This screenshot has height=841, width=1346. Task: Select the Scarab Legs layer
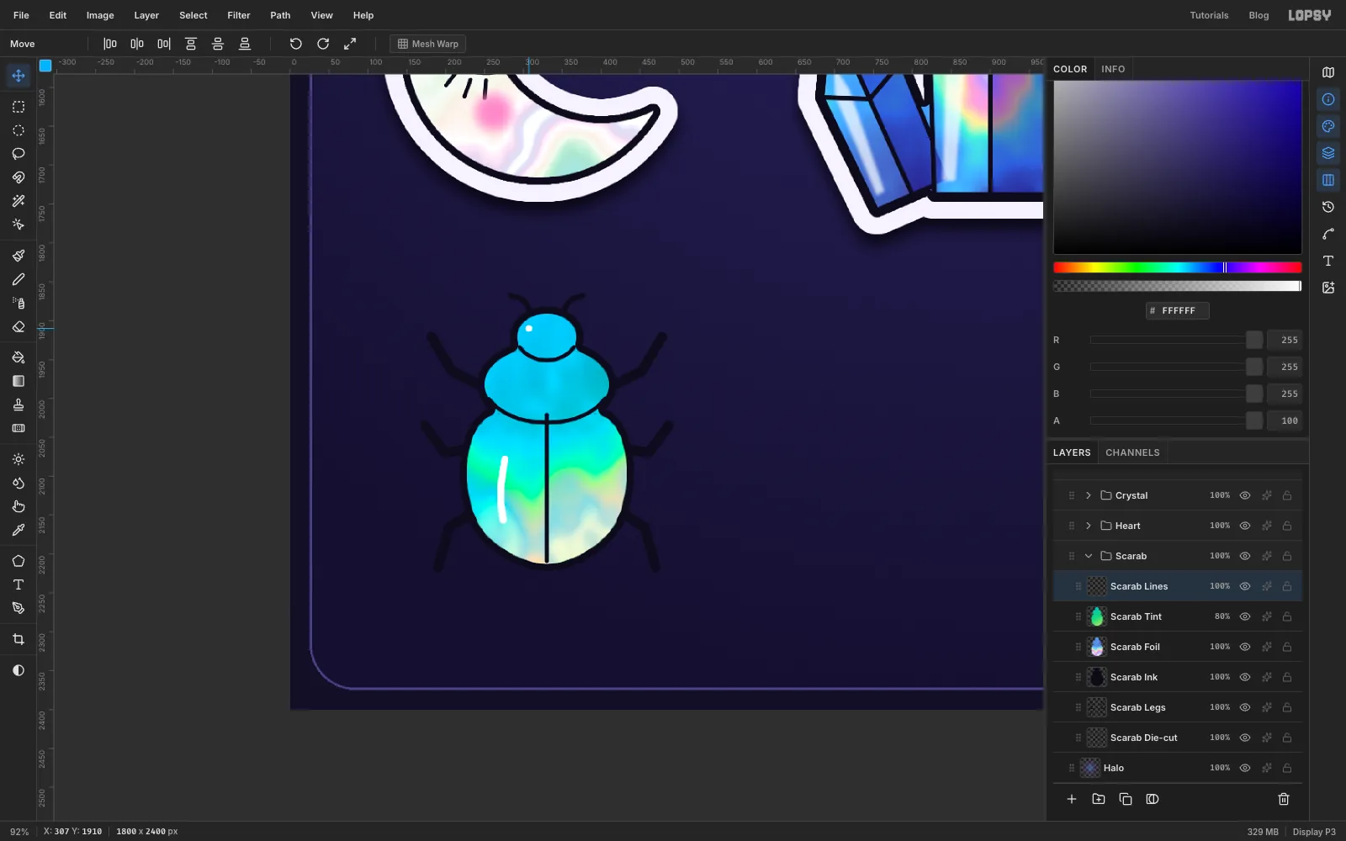(1178, 707)
